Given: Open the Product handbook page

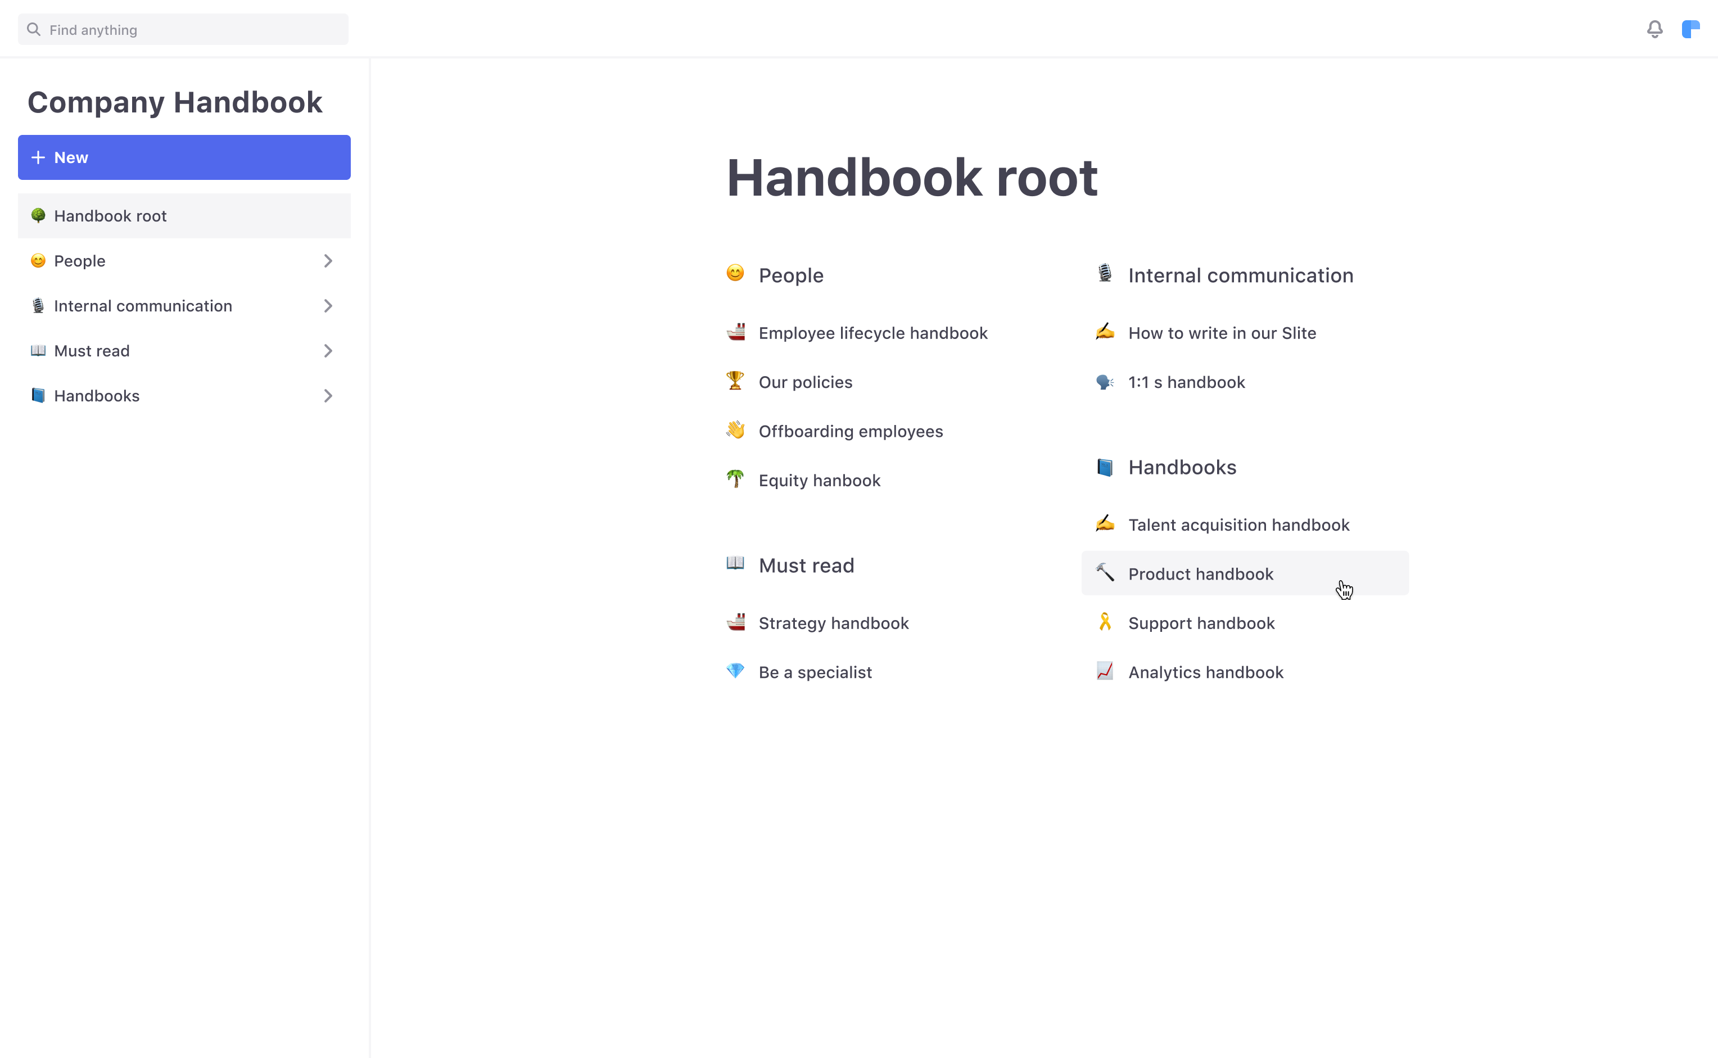Looking at the screenshot, I should (x=1201, y=574).
